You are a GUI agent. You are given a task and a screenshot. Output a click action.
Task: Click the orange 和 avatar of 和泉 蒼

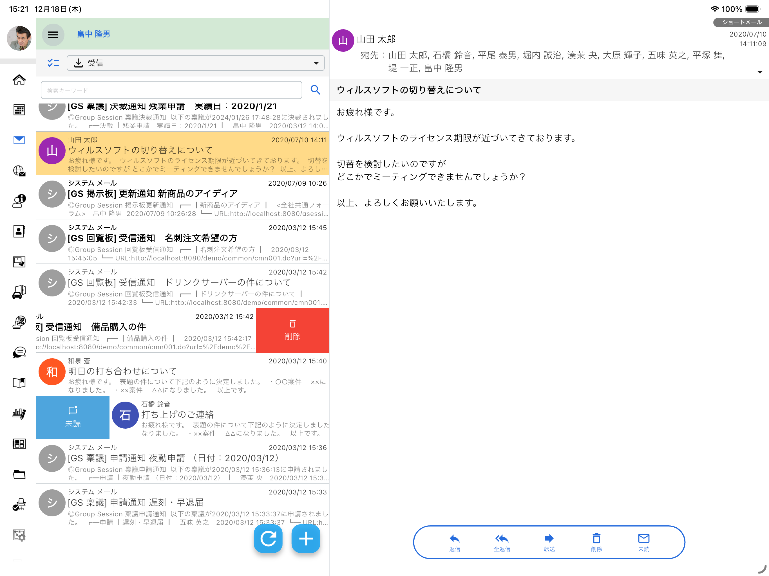(x=52, y=372)
